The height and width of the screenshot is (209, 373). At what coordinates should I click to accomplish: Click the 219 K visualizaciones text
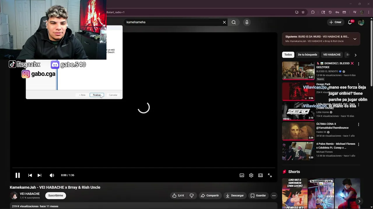[x=25, y=206]
